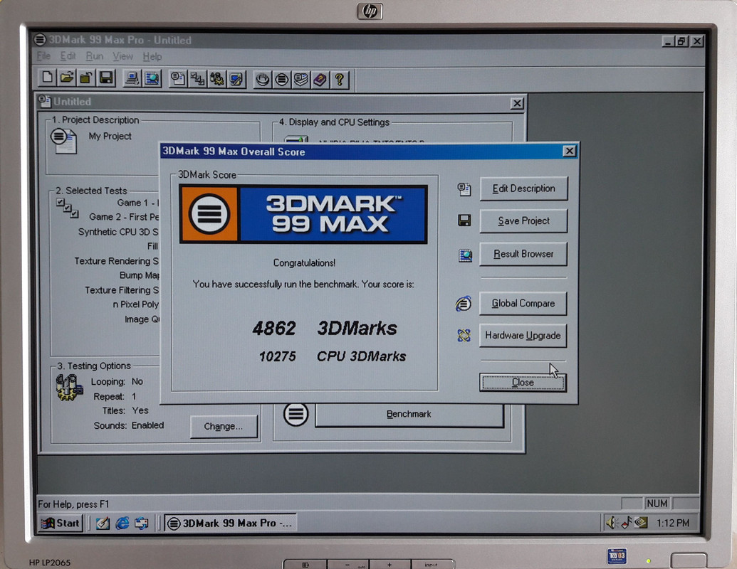Click the Close button in score dialog
The image size is (737, 569).
(523, 382)
